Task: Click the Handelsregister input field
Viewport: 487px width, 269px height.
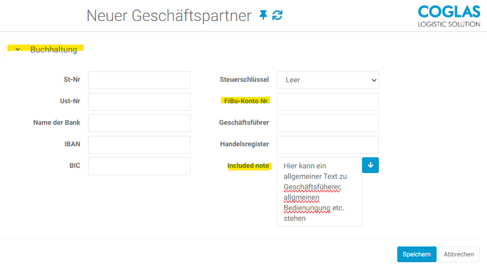Action: (x=327, y=144)
